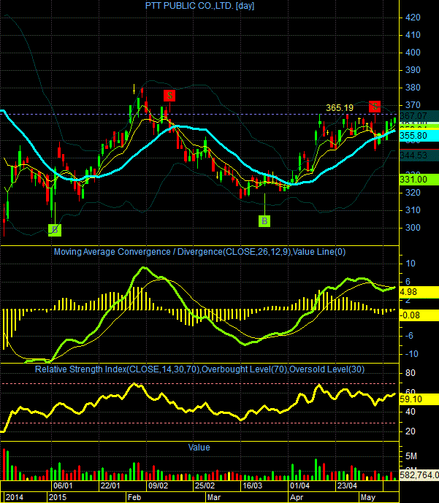Screen dimensions: 439x503
Task: Select the cyan 355.80 price tag
Action: (x=419, y=136)
